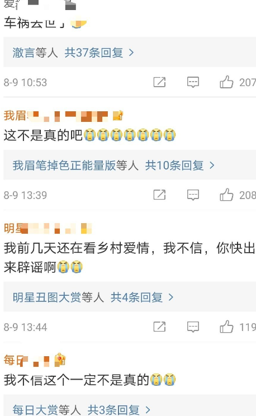Viewport: 256px width, 416px height.
Task: Expand the 共37条回复 reply thread
Action: 99,53
